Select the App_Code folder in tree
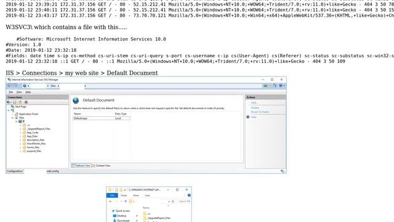The height and width of the screenshot is (222, 394). (33, 133)
